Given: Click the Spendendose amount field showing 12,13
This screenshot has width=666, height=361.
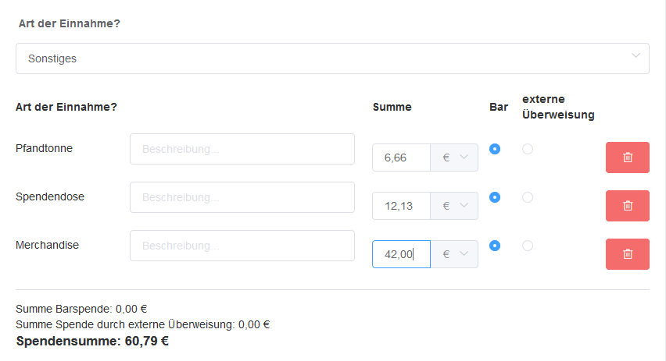Looking at the screenshot, I should pos(401,206).
